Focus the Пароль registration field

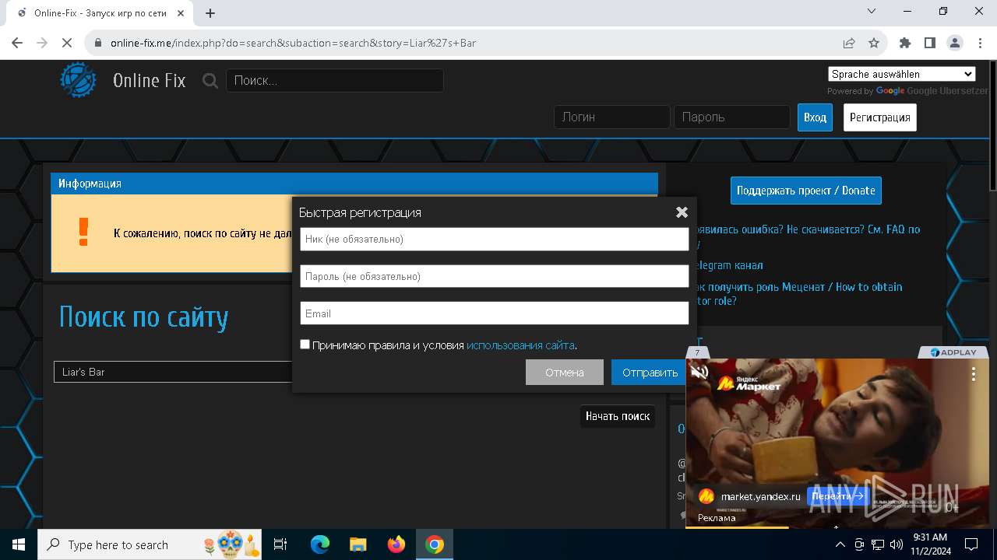tap(495, 276)
